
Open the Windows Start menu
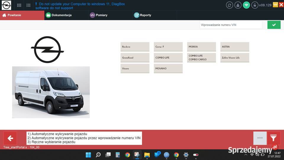88,155
